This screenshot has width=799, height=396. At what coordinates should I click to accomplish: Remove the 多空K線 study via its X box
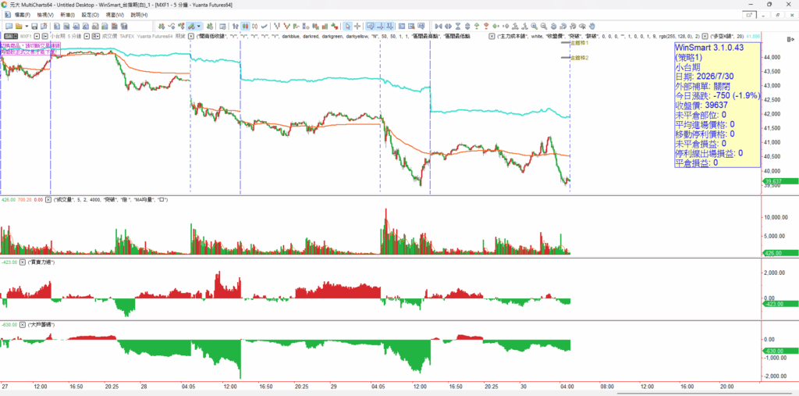706,36
